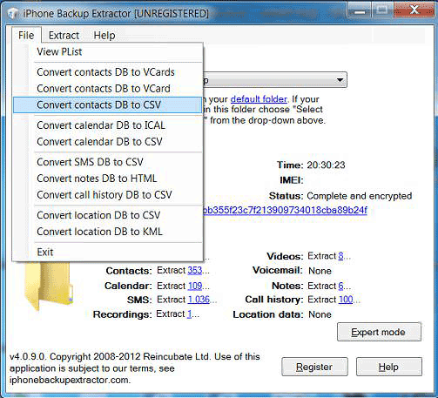Select Convert contacts DB to CSV
The width and height of the screenshot is (438, 398).
107,105
